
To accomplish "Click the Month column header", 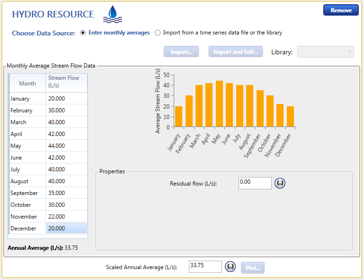I will pyautogui.click(x=27, y=83).
